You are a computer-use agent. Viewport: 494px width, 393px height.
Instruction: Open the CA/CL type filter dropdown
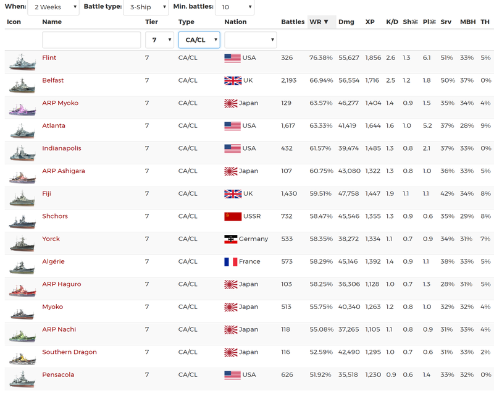click(x=199, y=40)
